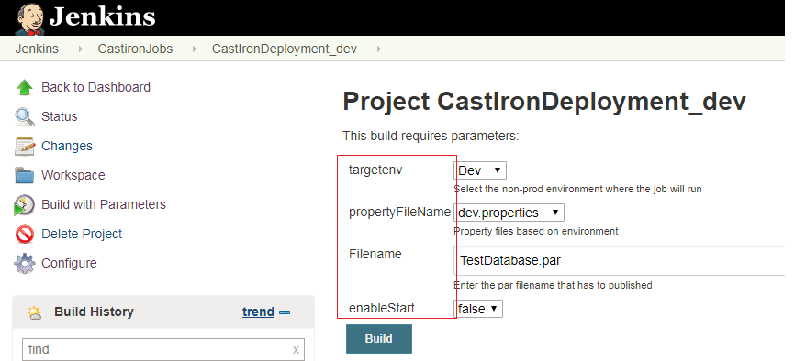Open the Back to Dashboard link
This screenshot has height=361, width=795.
click(x=95, y=87)
